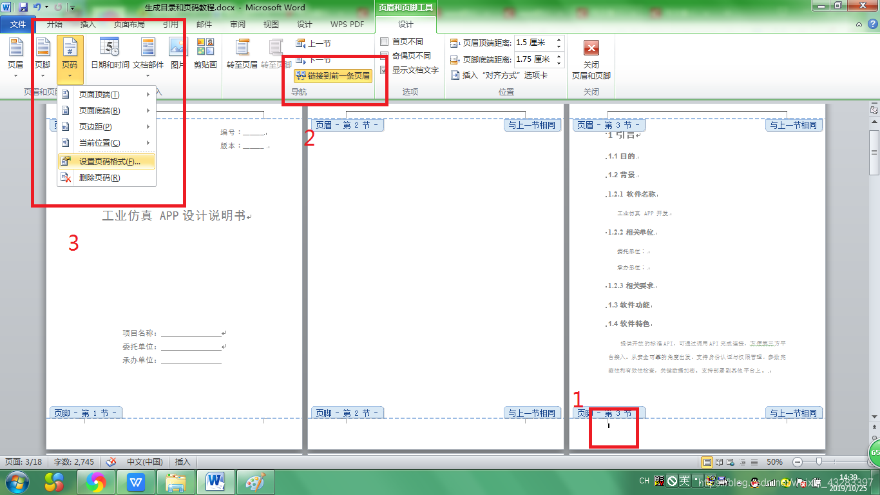Viewport: 880px width, 495px height.
Task: Toggle 首页不同 checkbox
Action: point(385,41)
